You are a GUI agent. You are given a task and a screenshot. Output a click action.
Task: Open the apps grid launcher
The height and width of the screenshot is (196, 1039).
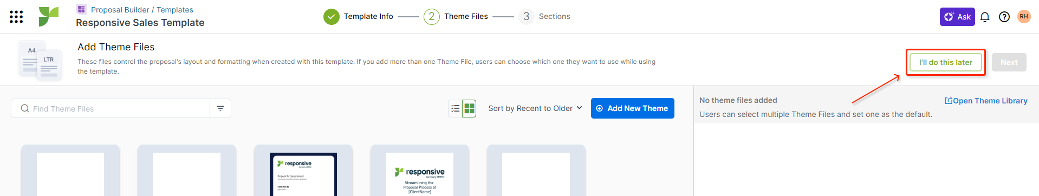tap(16, 17)
